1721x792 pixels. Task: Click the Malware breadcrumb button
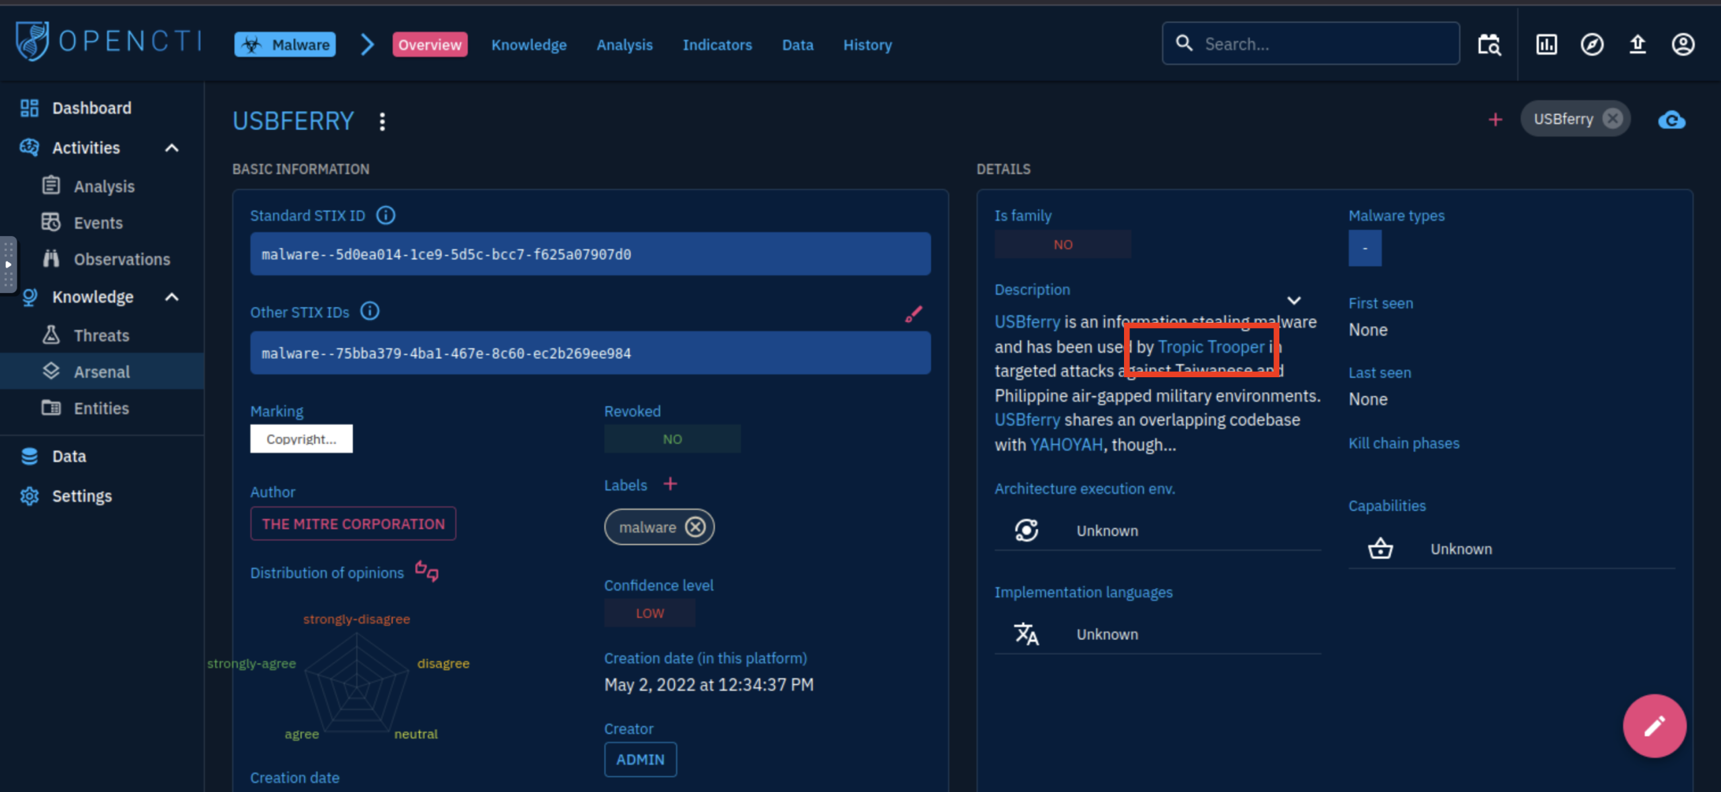click(x=284, y=44)
